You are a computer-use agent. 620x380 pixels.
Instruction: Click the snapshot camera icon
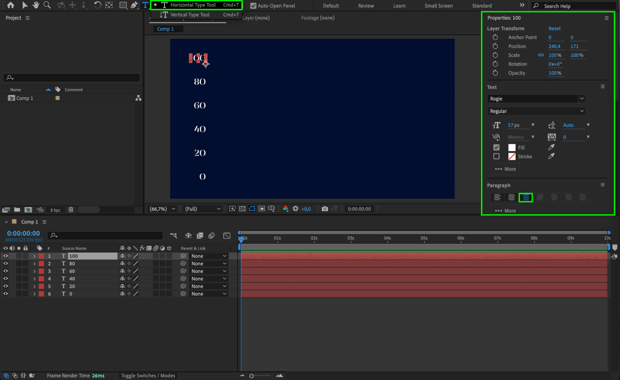pyautogui.click(x=325, y=209)
